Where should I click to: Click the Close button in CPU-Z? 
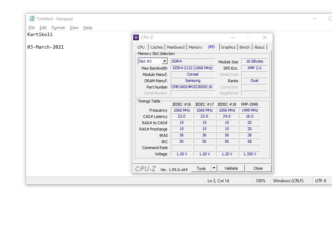coord(258,168)
